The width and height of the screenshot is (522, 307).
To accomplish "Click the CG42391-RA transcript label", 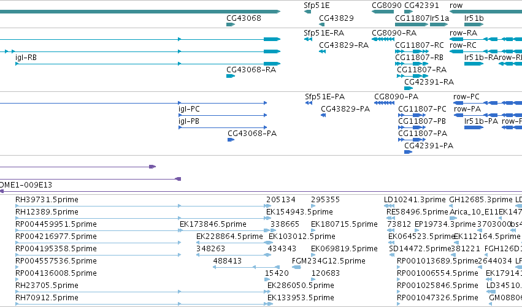I will pos(429,82).
